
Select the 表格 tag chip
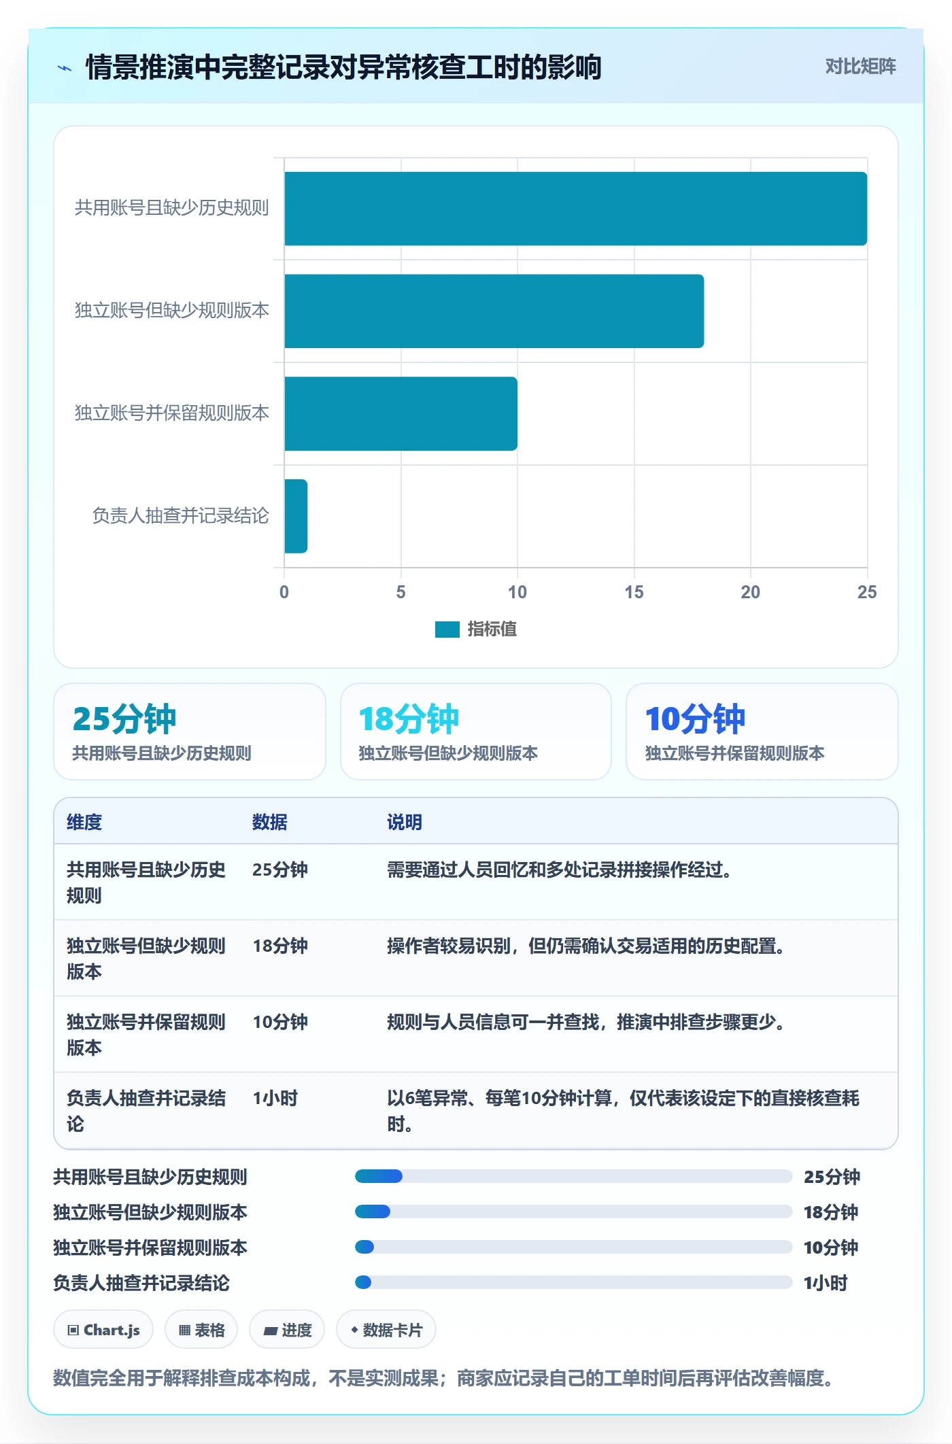coord(201,1330)
